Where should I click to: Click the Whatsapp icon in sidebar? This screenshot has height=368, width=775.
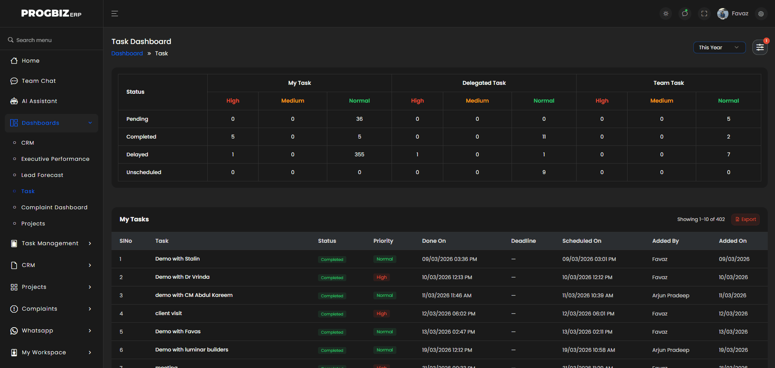point(14,330)
